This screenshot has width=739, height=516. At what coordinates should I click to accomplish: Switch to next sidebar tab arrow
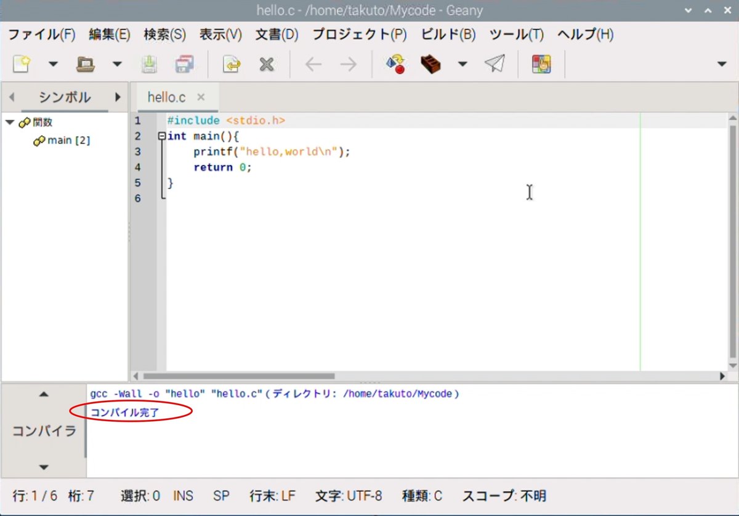[x=118, y=97]
